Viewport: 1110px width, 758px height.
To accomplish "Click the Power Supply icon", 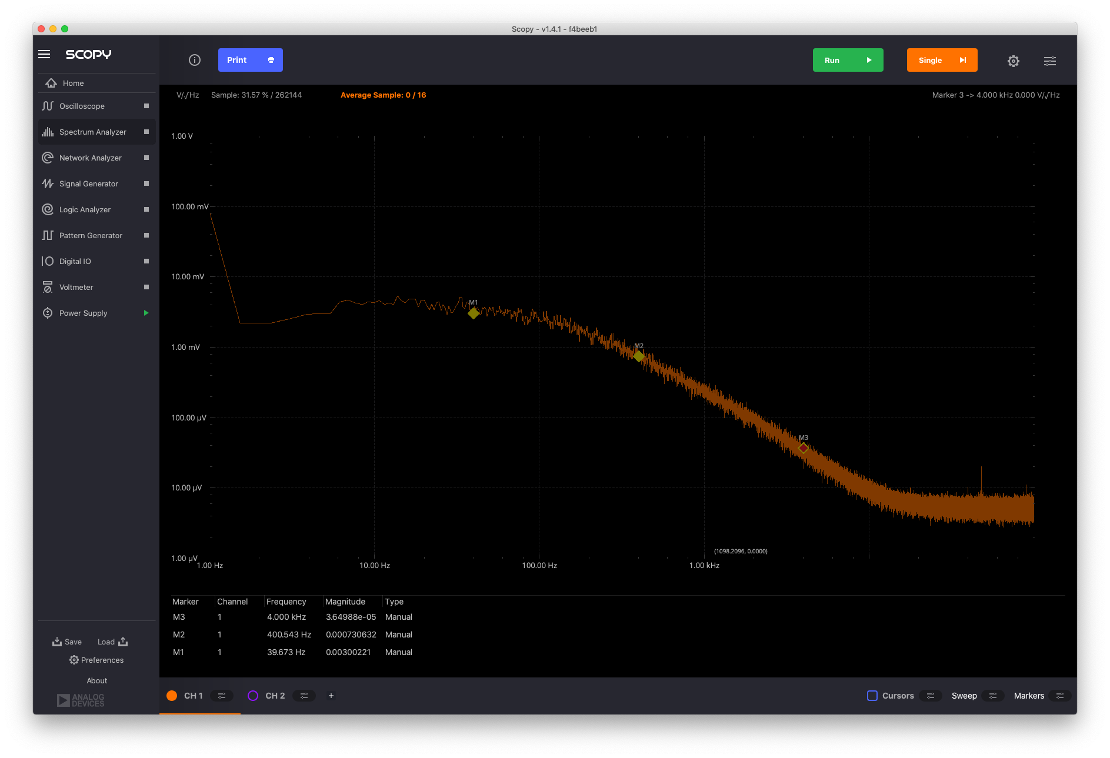I will coord(48,313).
